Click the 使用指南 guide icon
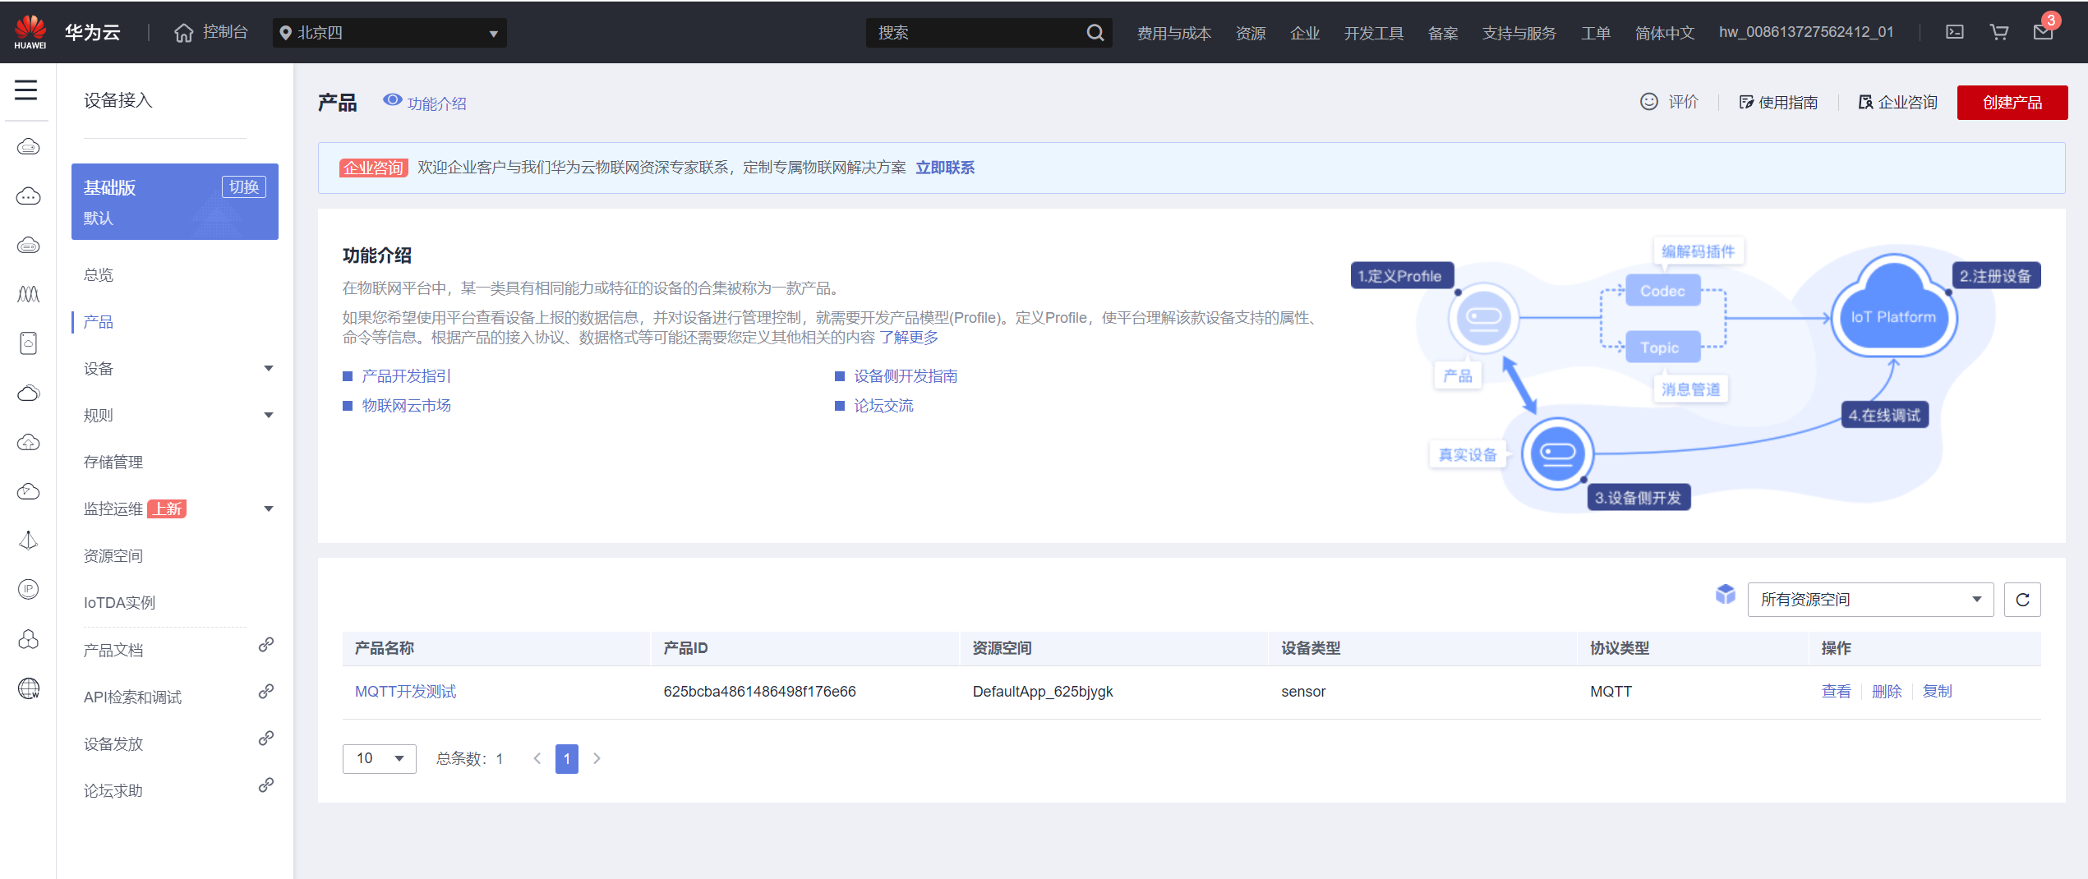This screenshot has height=879, width=2088. coord(1746,102)
